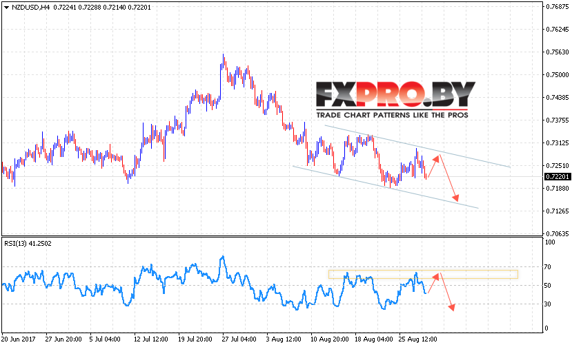Open the chart menu triangle beside NZDUSD,H4
The width and height of the screenshot is (572, 347).
click(6, 8)
